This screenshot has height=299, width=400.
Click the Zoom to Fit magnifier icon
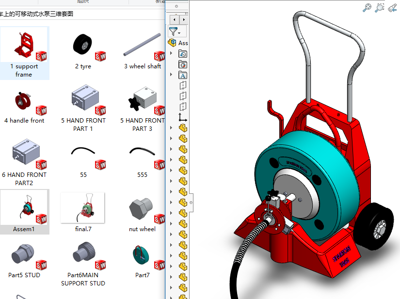367,8
